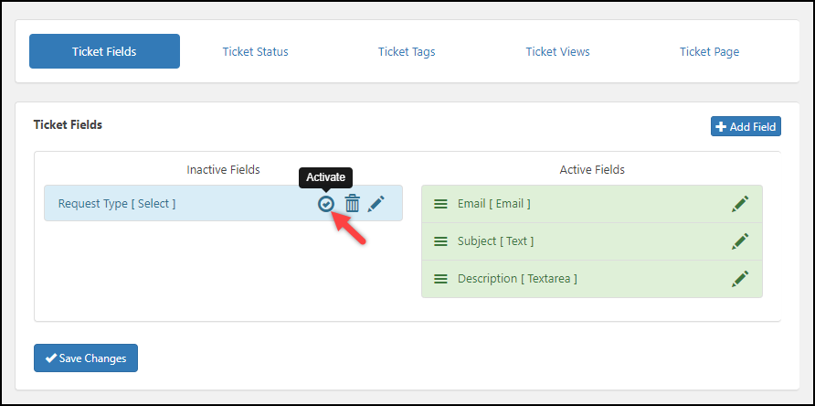The width and height of the screenshot is (815, 406).
Task: Save Changes to ticket fields
Action: [86, 358]
